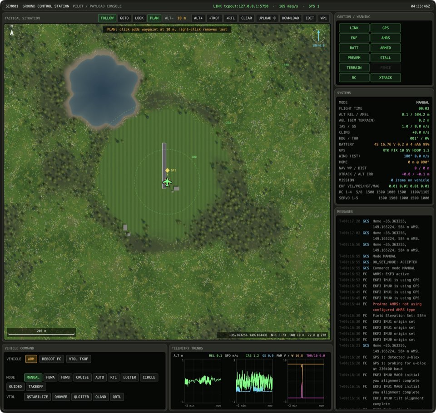
Task: Switch to FBWB mode
Action: (65, 378)
